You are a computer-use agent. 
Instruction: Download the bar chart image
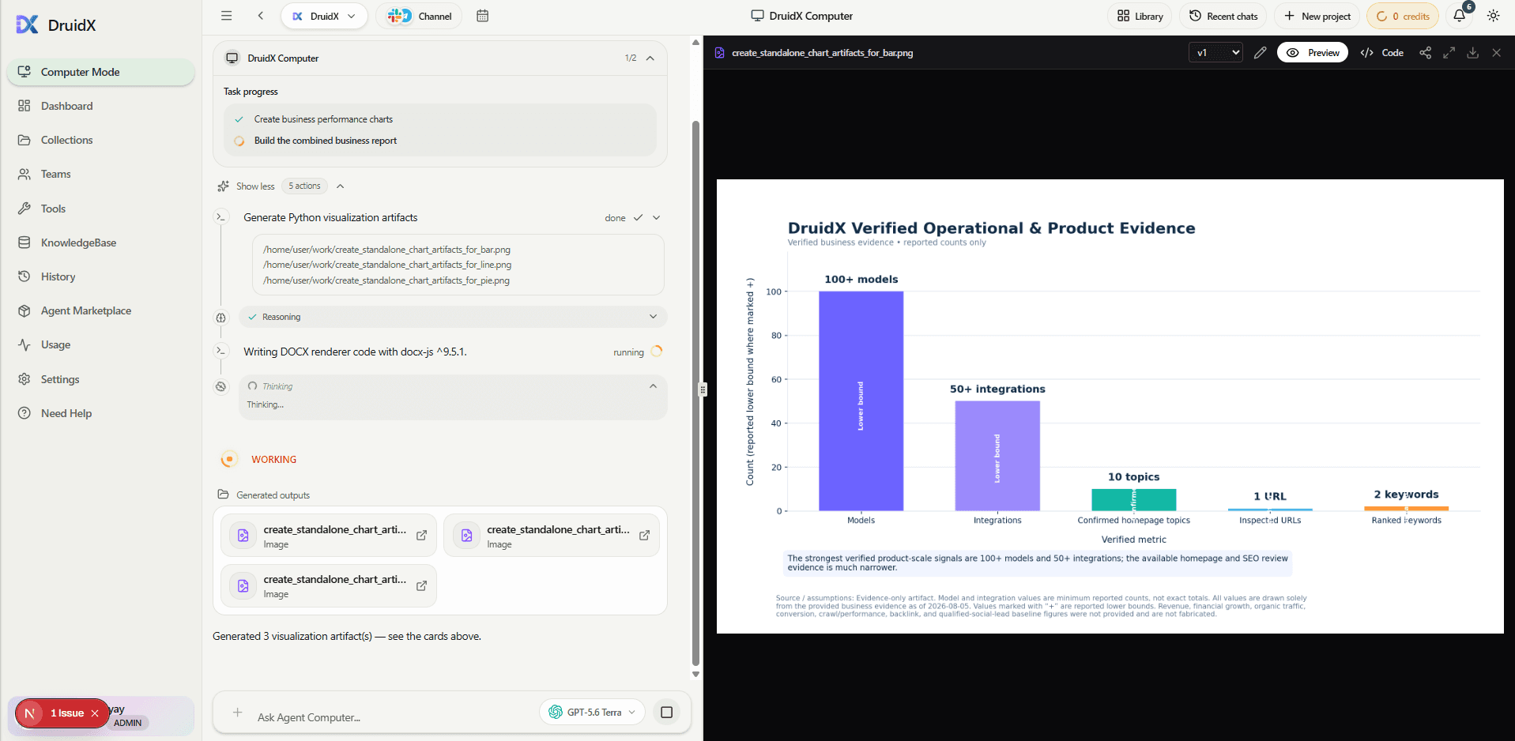tap(1472, 53)
